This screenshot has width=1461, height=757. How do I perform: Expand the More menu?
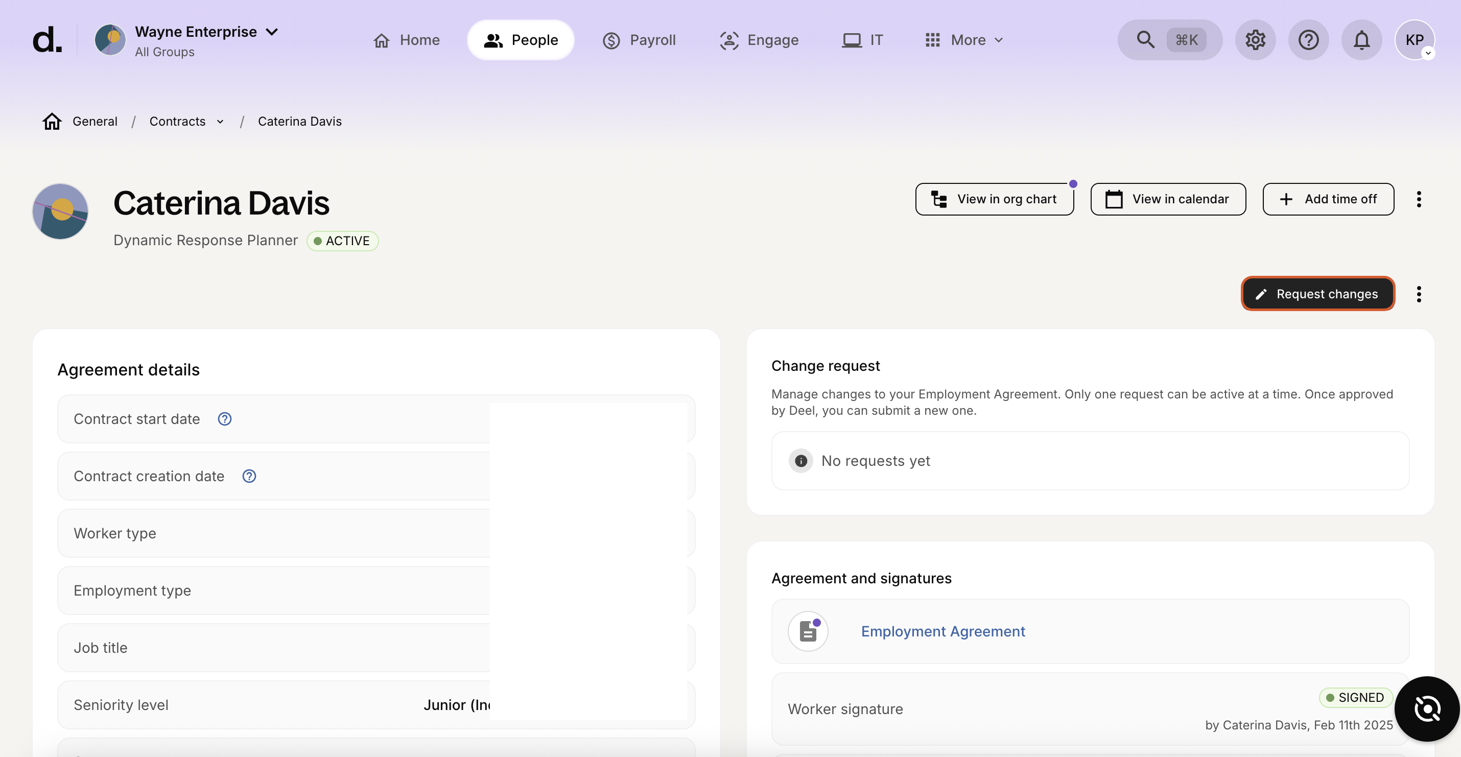coord(964,40)
